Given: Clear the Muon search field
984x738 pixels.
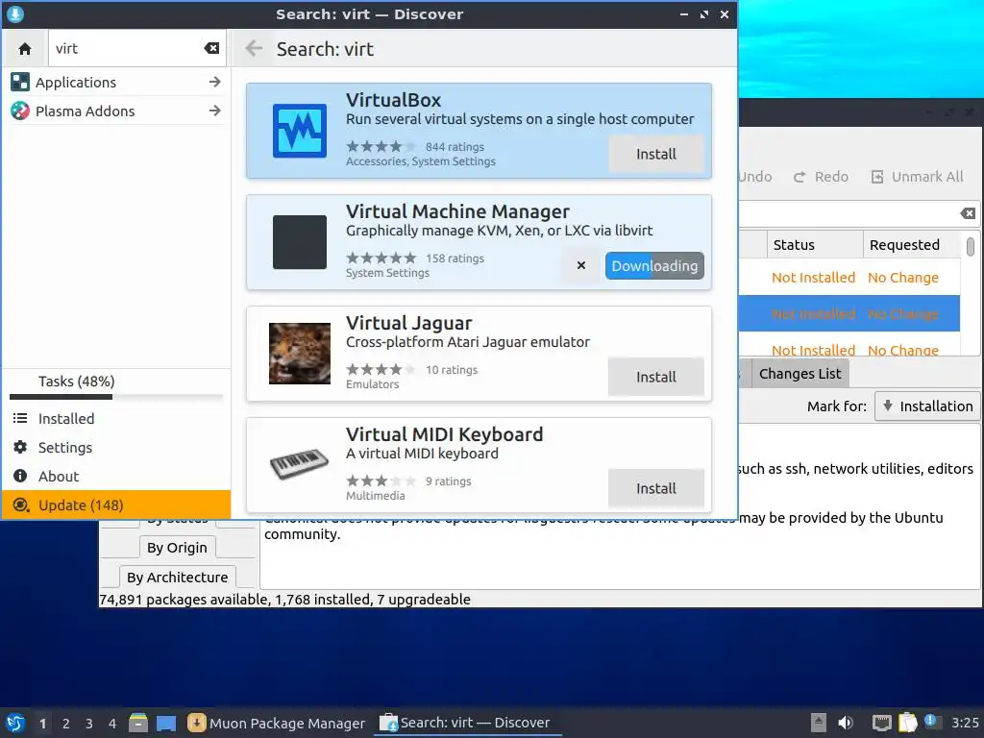Looking at the screenshot, I should (968, 213).
